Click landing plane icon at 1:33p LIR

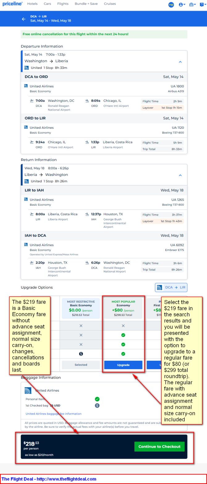point(87,142)
